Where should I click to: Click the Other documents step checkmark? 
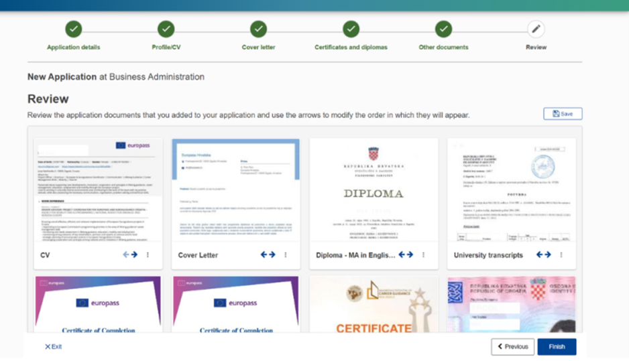pyautogui.click(x=443, y=29)
